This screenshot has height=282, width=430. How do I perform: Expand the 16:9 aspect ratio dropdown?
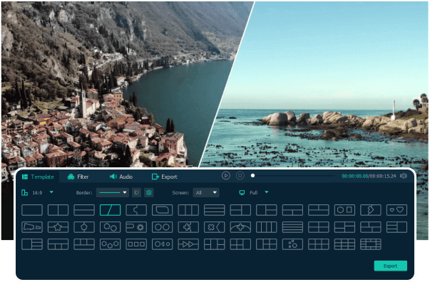click(51, 192)
